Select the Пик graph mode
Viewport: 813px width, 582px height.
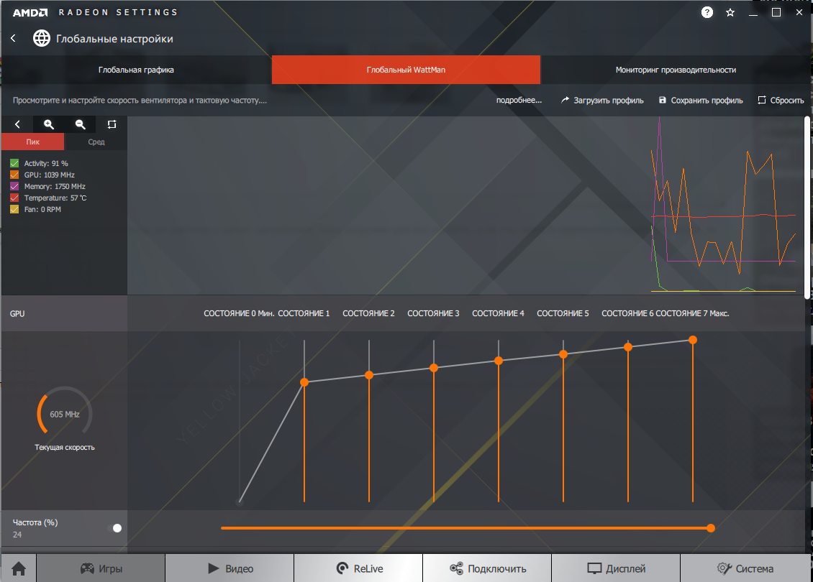click(32, 142)
